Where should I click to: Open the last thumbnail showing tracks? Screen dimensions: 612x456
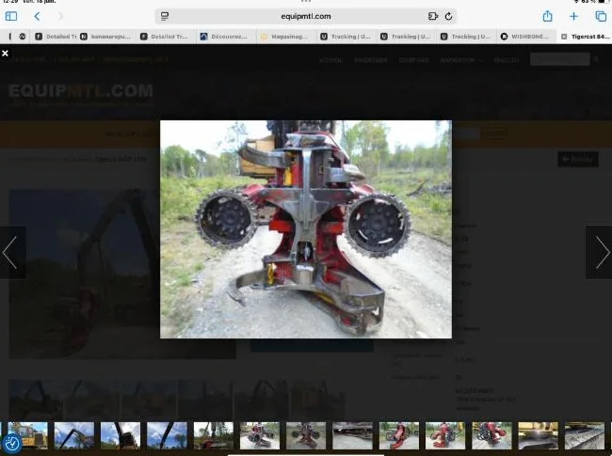point(585,435)
